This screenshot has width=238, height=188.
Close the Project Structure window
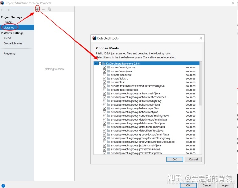[x=233, y=3]
